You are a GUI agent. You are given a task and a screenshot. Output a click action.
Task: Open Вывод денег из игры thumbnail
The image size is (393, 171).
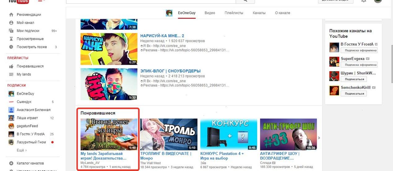[x=109, y=134]
